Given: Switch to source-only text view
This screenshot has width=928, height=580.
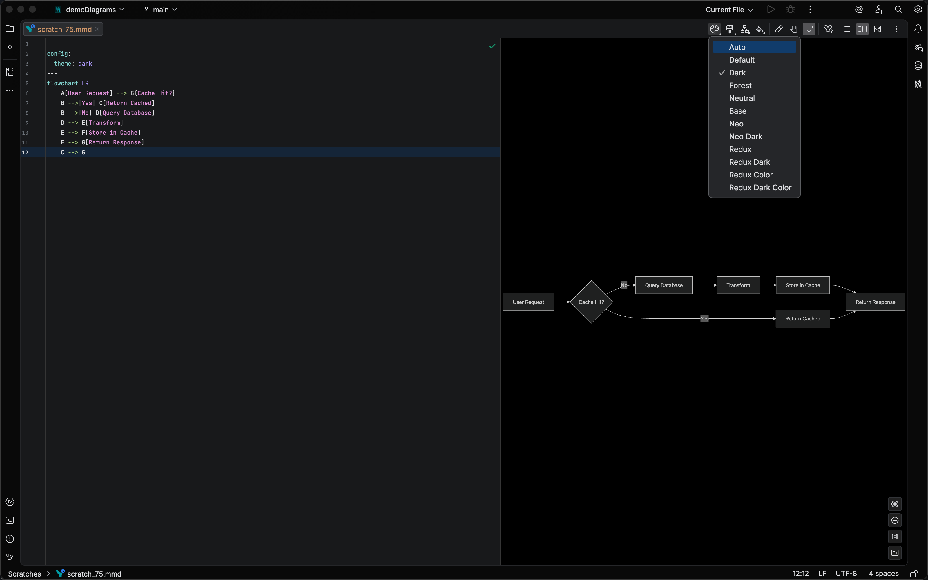Looking at the screenshot, I should point(847,29).
